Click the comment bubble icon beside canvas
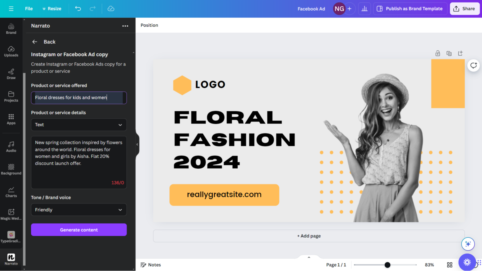Screen dimensions: 482x271 pos(473,65)
